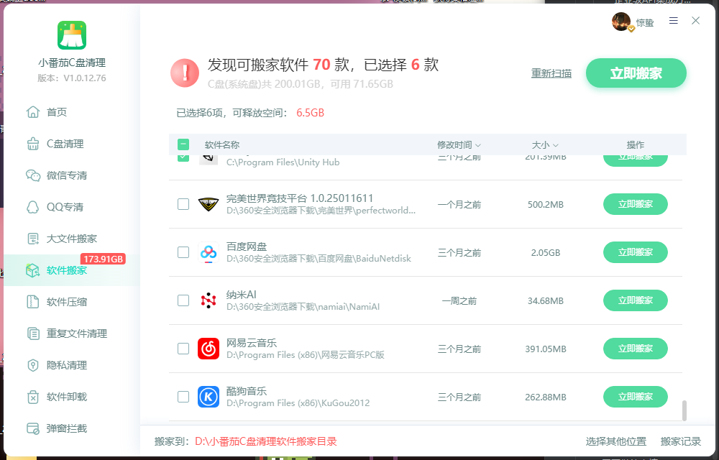Click the 6.5GB freeable space value
Image resolution: width=719 pixels, height=460 pixels.
[x=311, y=113]
